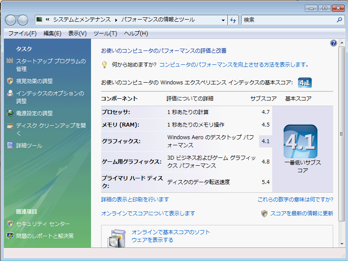Expand the breadcrumb chevron before システムとメンテナンス
Image resolution: width=348 pixels, height=261 pixels.
pos(47,20)
